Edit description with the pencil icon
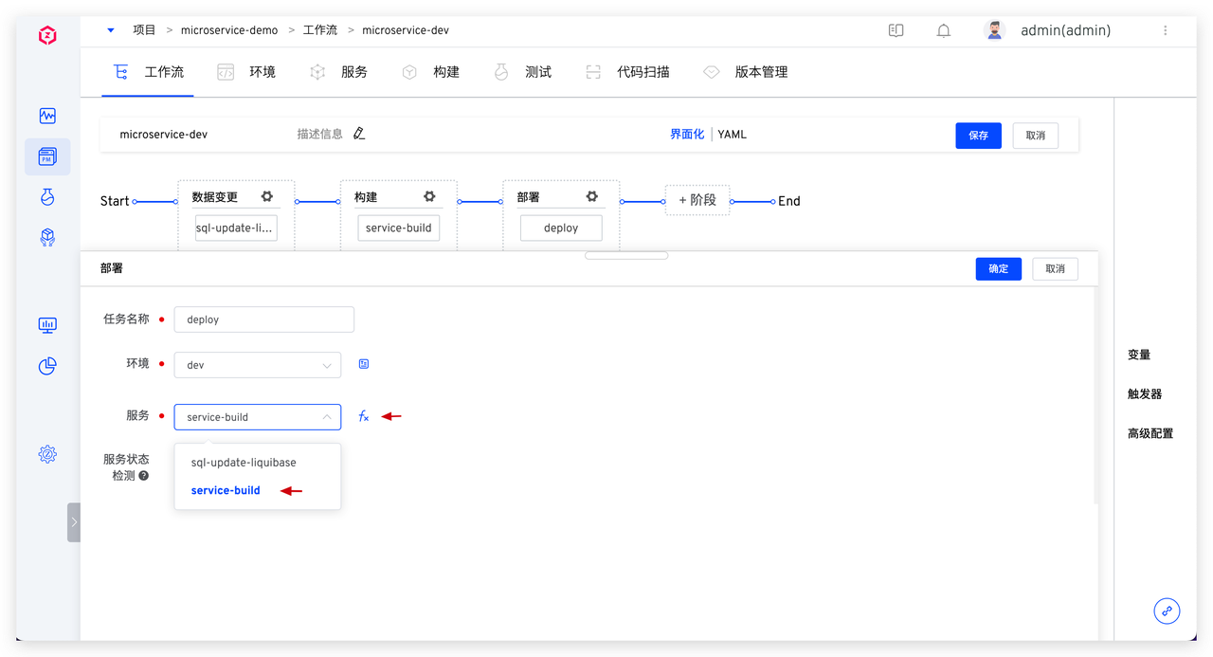The width and height of the screenshot is (1213, 657). click(x=359, y=134)
